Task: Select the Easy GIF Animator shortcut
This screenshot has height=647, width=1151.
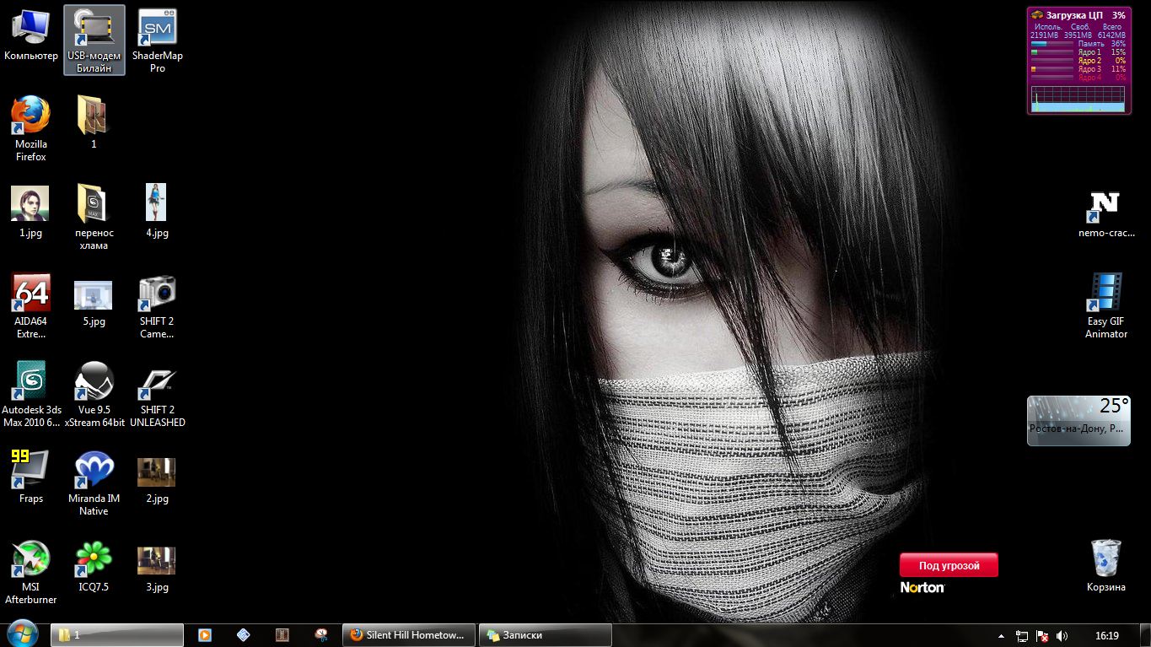Action: (1105, 293)
